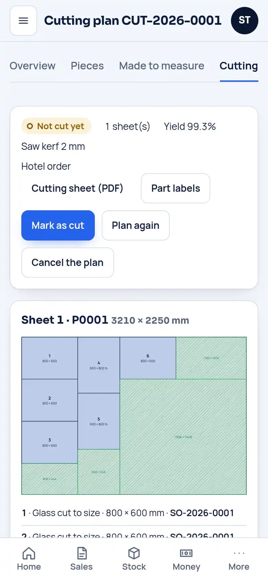Open SO-2026-0001 in piece 1 row
268x580 pixels.
pos(202,513)
